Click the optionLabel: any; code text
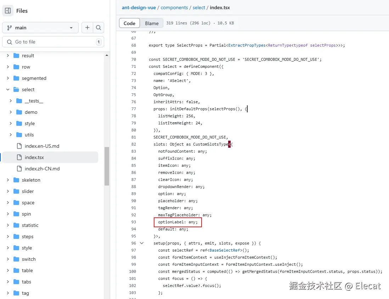The width and height of the screenshot is (389, 299). click(178, 222)
